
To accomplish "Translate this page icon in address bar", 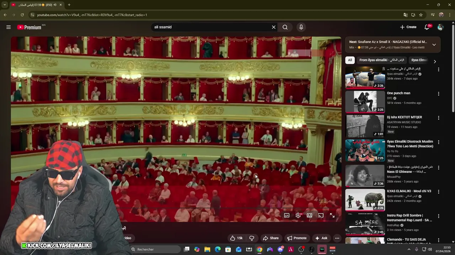I will click(406, 15).
